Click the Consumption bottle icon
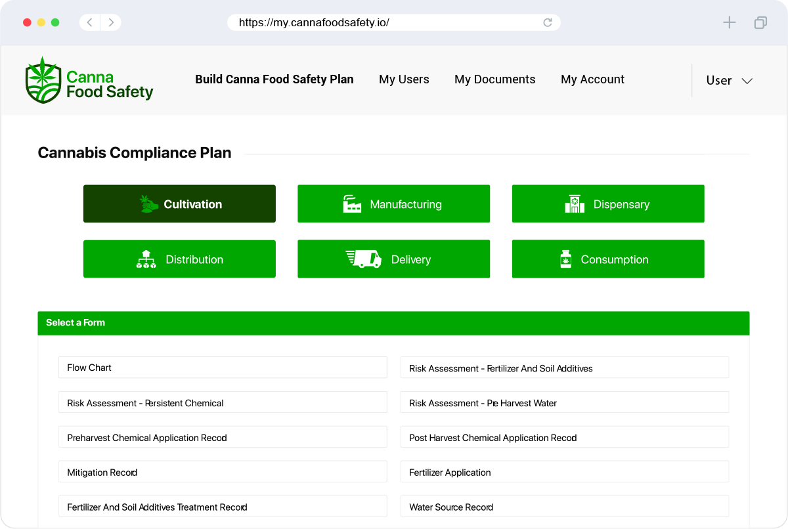The height and width of the screenshot is (529, 788). point(565,259)
